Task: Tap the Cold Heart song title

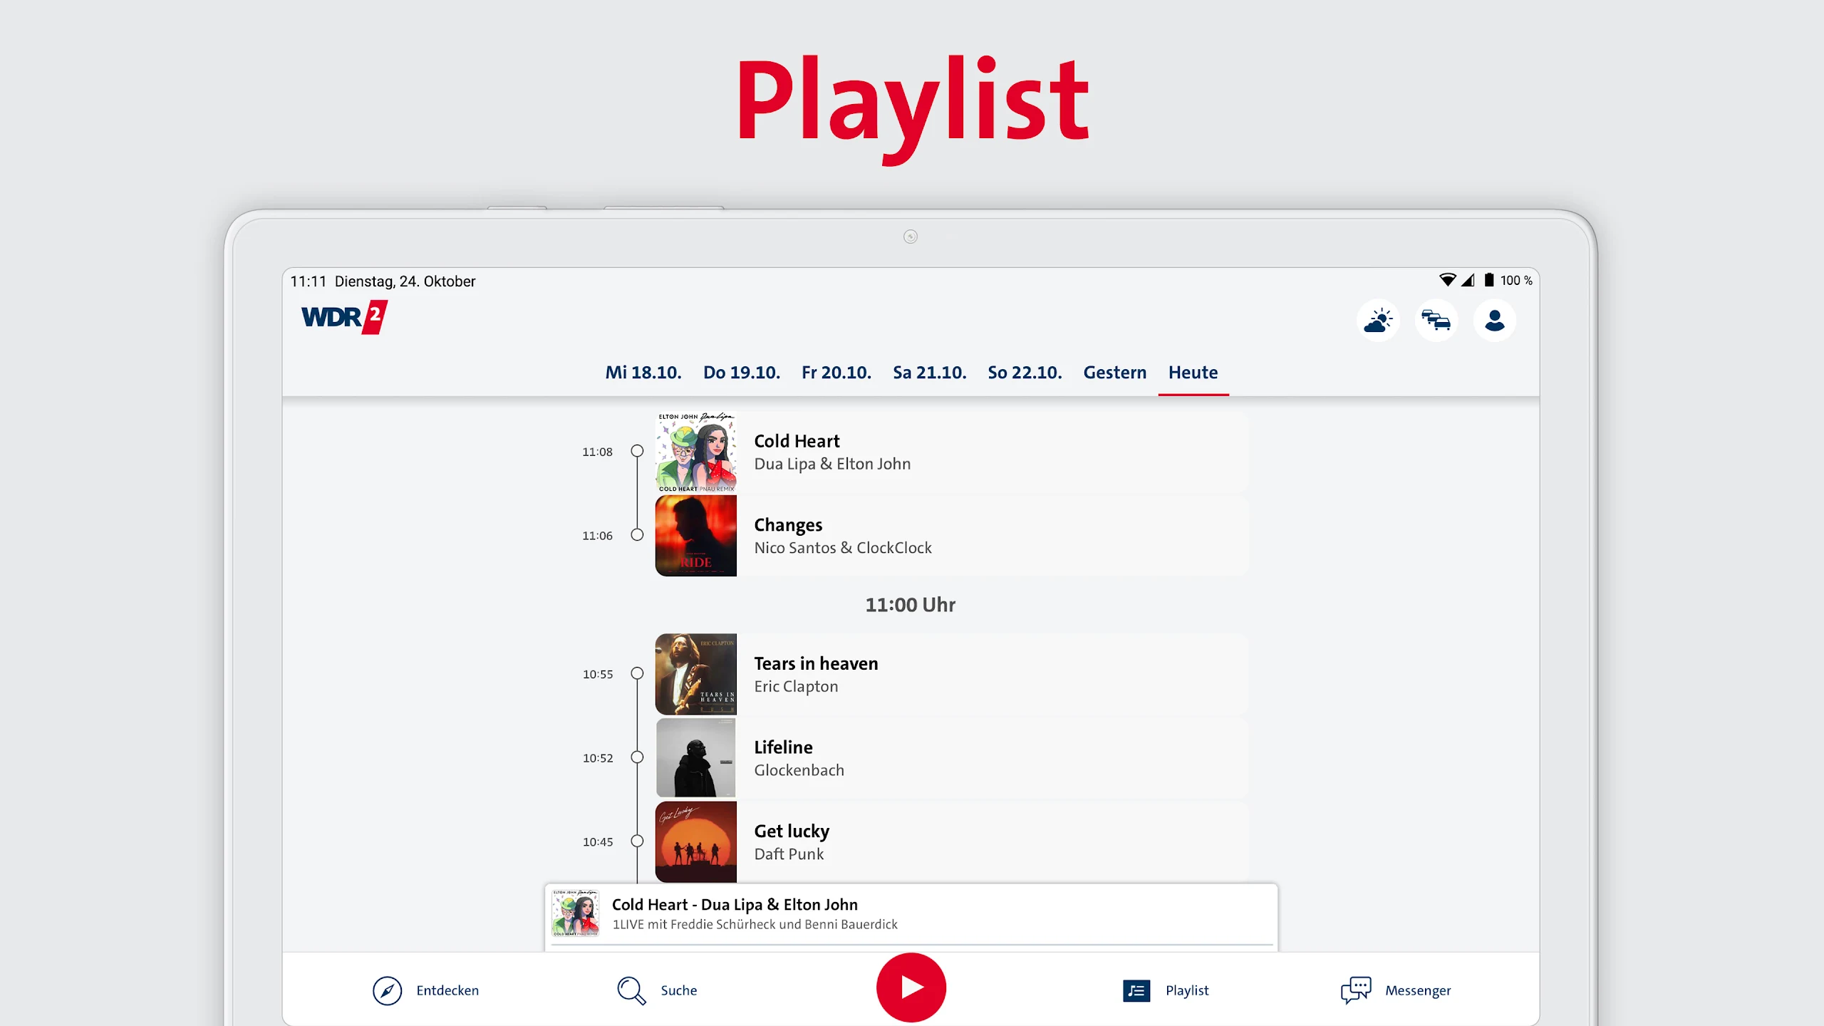Action: (797, 441)
